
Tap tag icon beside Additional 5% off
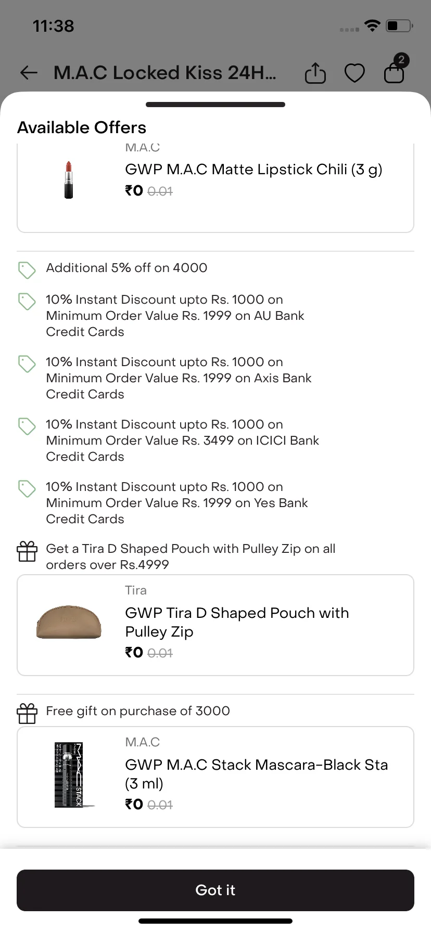point(27,270)
